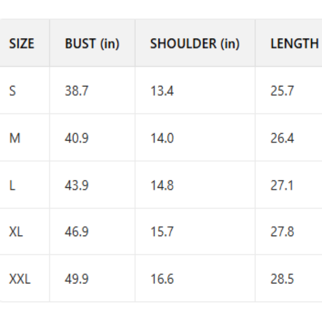Select the size M row label

[14, 138]
